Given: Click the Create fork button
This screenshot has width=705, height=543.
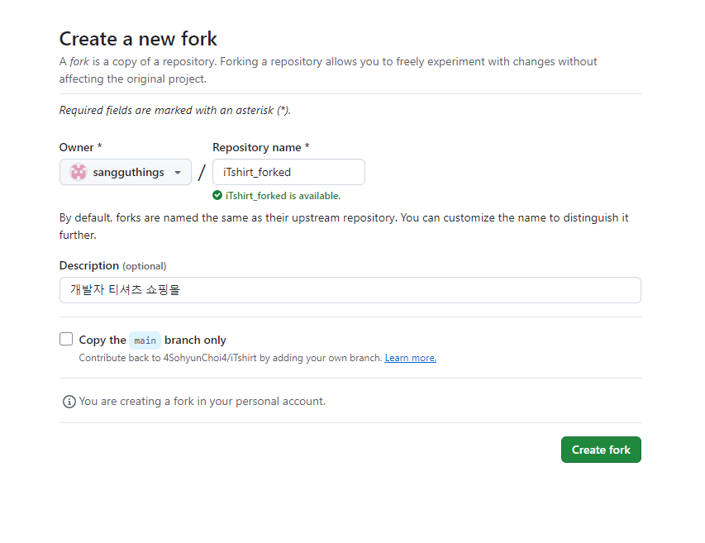Looking at the screenshot, I should pos(601,450).
